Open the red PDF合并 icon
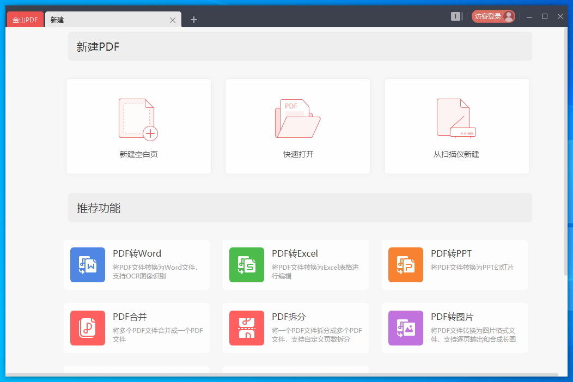This screenshot has height=382, width=573. pos(88,328)
